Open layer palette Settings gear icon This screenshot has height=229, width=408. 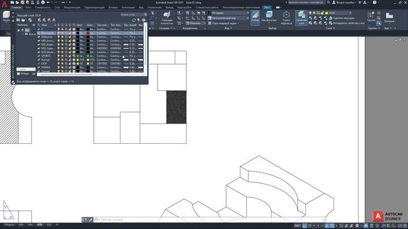[x=143, y=20]
